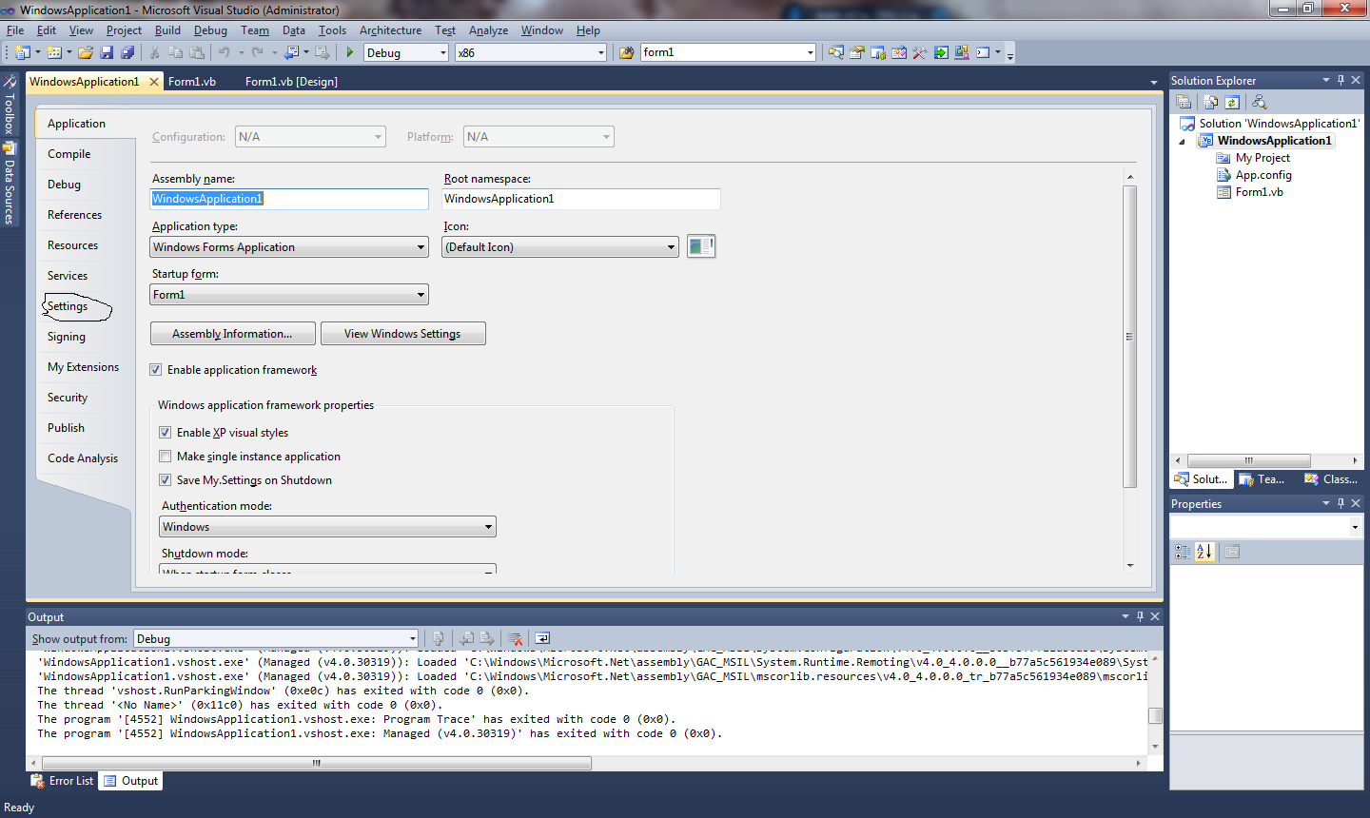Check Make single instance application
Image resolution: width=1370 pixels, height=818 pixels.
(166, 457)
